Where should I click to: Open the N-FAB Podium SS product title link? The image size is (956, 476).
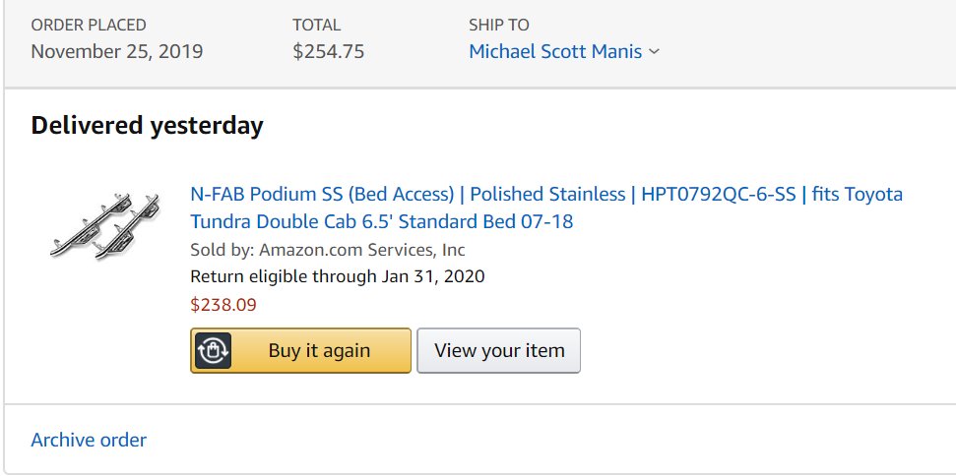546,208
